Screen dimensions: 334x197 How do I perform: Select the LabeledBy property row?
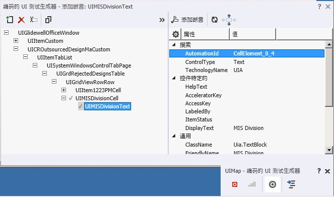247,111
